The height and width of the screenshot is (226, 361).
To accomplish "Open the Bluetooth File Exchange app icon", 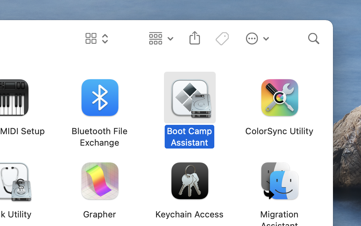I will click(x=100, y=98).
